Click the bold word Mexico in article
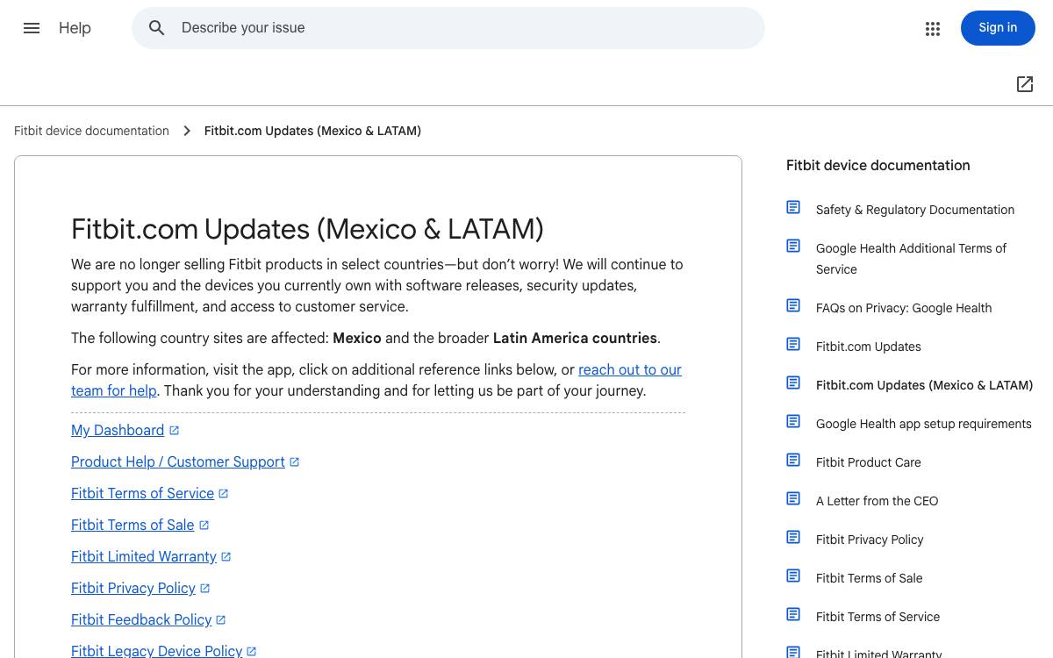Viewport: 1053px width, 658px height. pyautogui.click(x=357, y=338)
